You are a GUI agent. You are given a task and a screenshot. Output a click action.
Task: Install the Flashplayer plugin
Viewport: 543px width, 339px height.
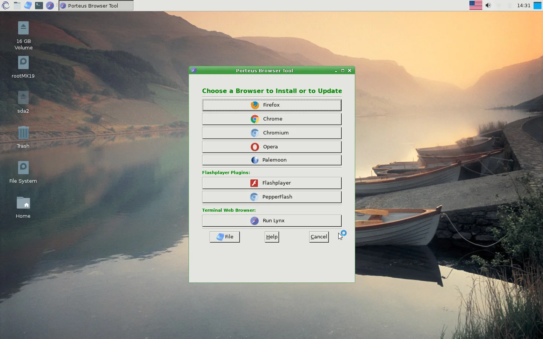click(271, 183)
